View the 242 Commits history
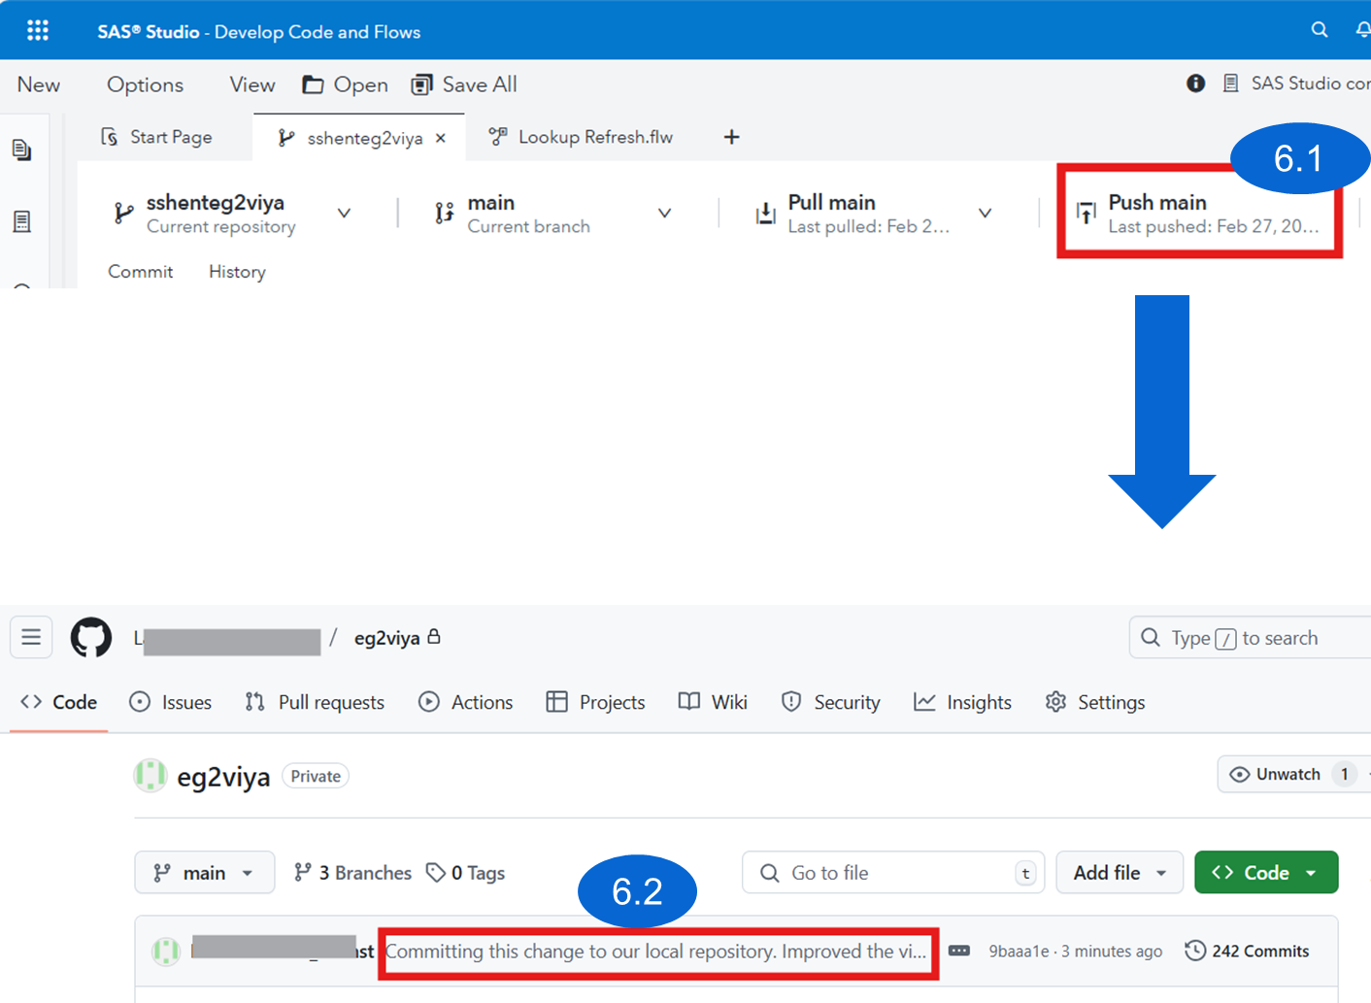Viewport: 1371px width, 1003px height. coord(1248,951)
